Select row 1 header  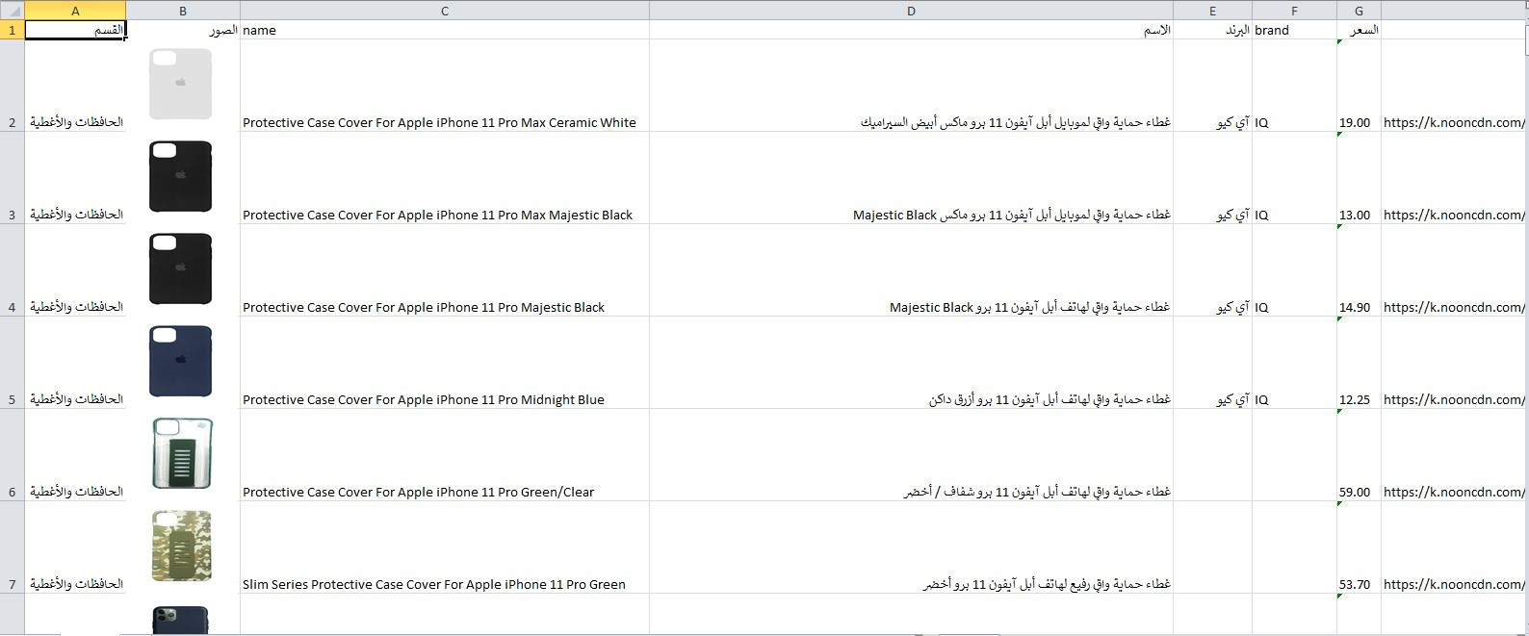coord(12,30)
